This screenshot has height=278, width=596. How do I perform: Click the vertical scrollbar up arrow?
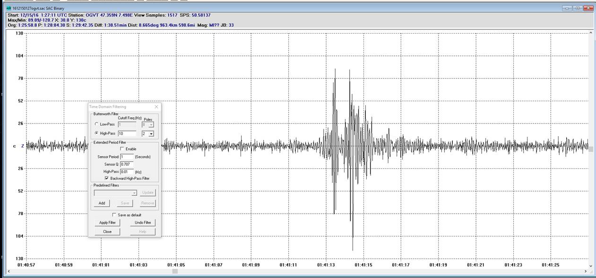coord(591,33)
